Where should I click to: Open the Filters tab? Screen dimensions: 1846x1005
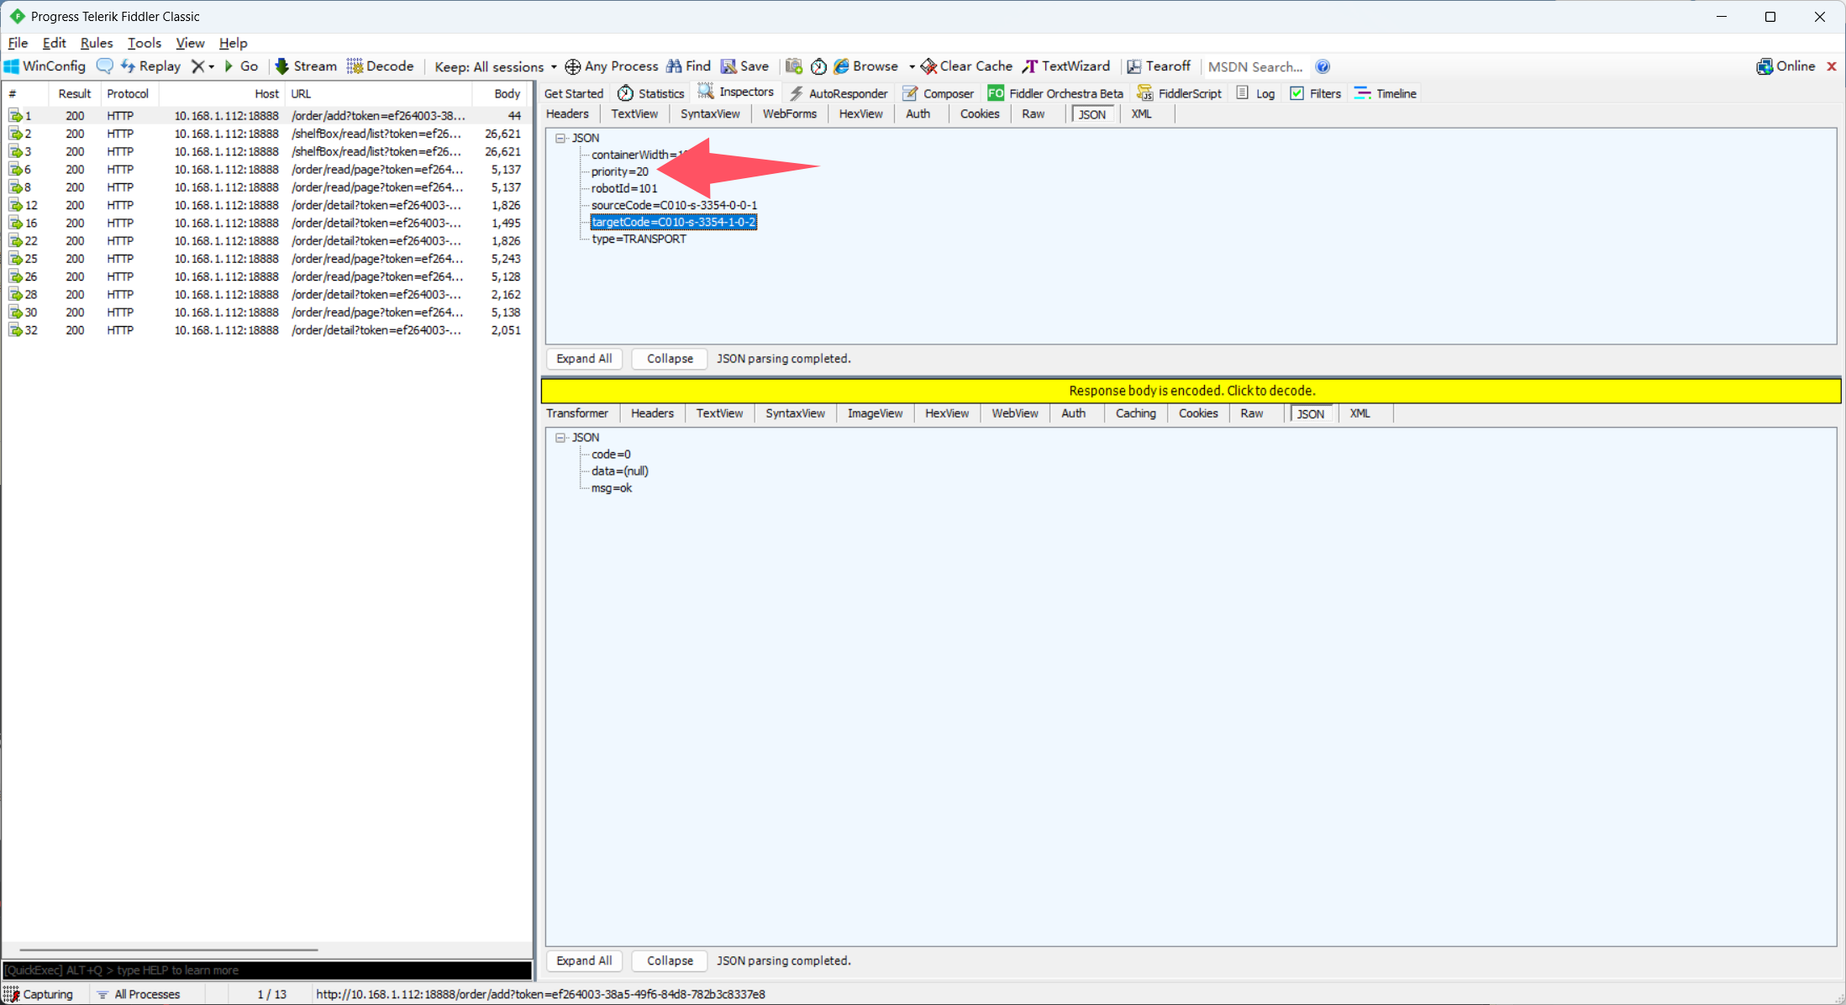click(1316, 93)
